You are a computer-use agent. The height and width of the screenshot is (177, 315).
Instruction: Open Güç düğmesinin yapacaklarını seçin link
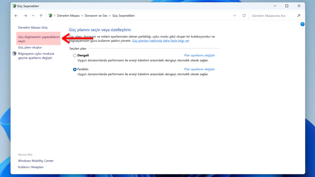(x=39, y=39)
